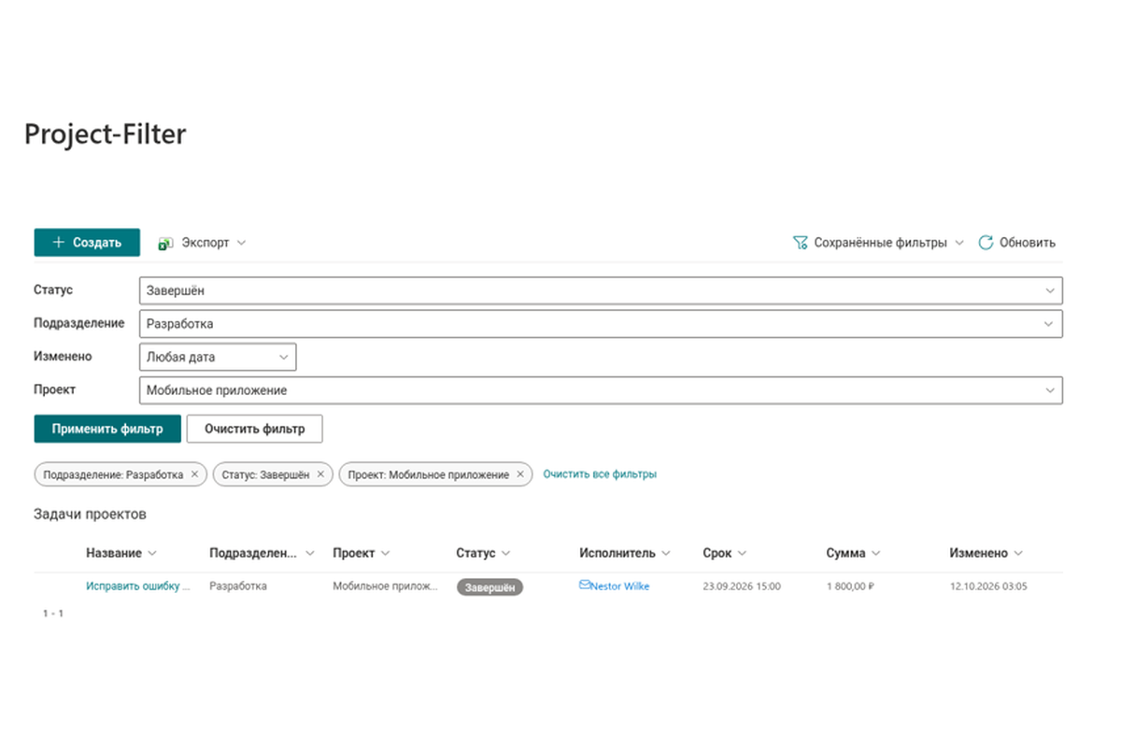Image resolution: width=1121 pixels, height=747 pixels.
Task: Click the 1 - 1 pagination text
Action: (53, 613)
